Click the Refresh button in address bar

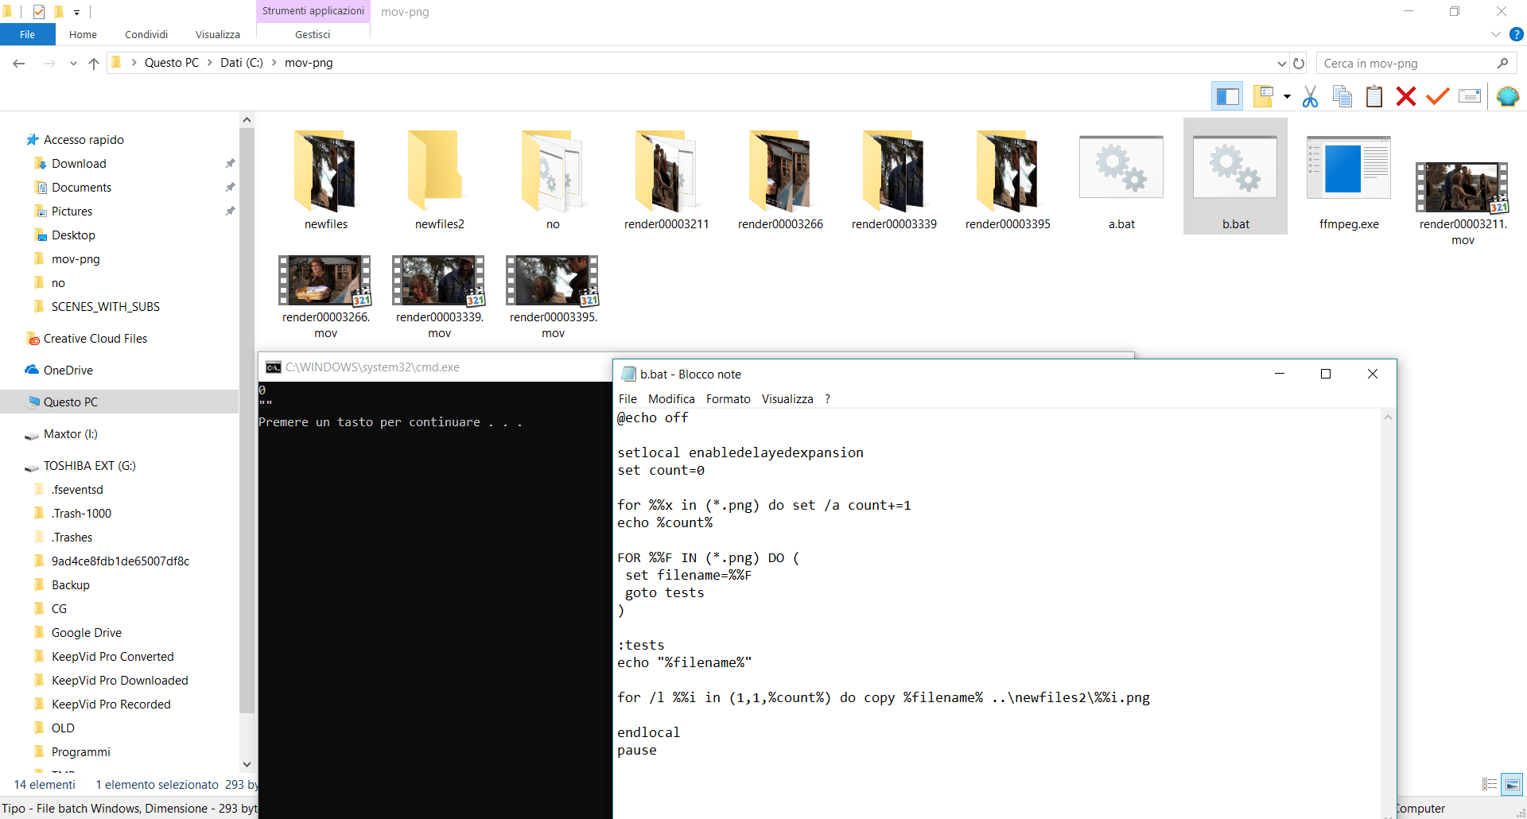[x=1299, y=63]
